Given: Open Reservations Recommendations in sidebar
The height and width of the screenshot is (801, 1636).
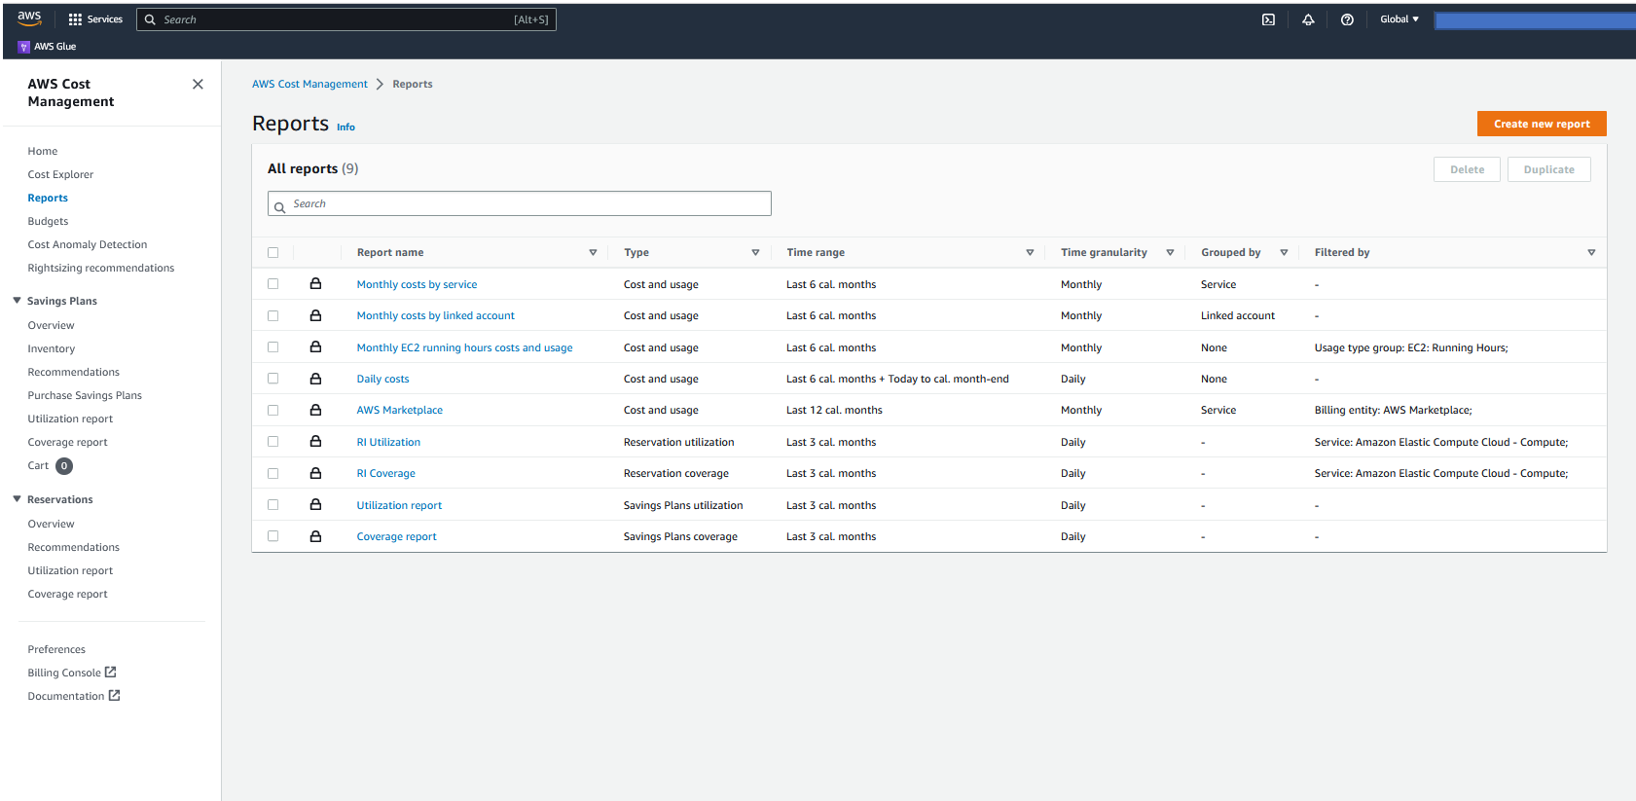Looking at the screenshot, I should tap(74, 547).
